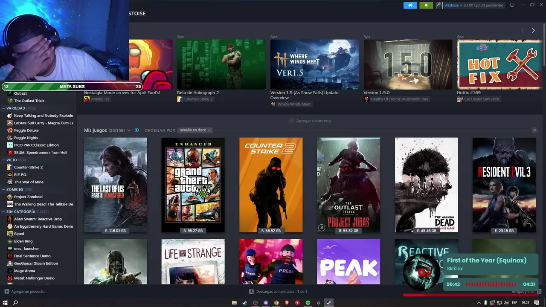
Task: Open Descargas completadas downloads status
Action: pos(278,292)
